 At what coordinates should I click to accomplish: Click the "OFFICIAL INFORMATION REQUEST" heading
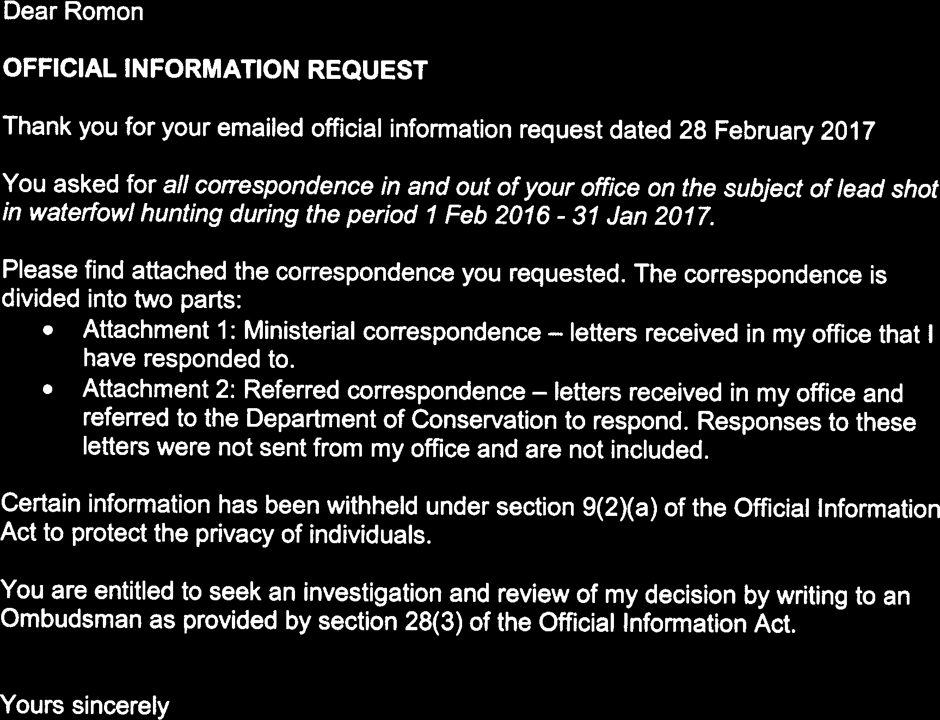pos(215,70)
